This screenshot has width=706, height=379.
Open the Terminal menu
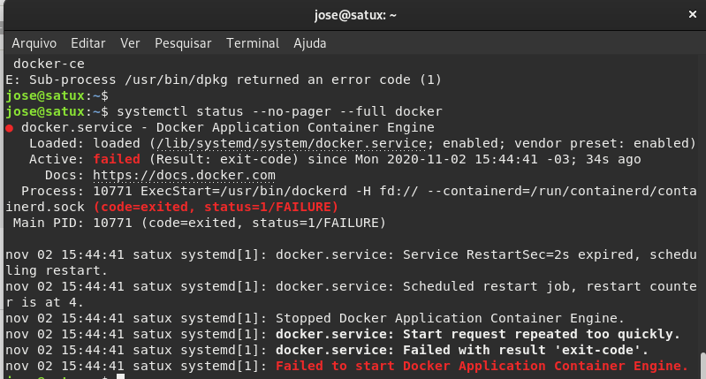pyautogui.click(x=253, y=43)
